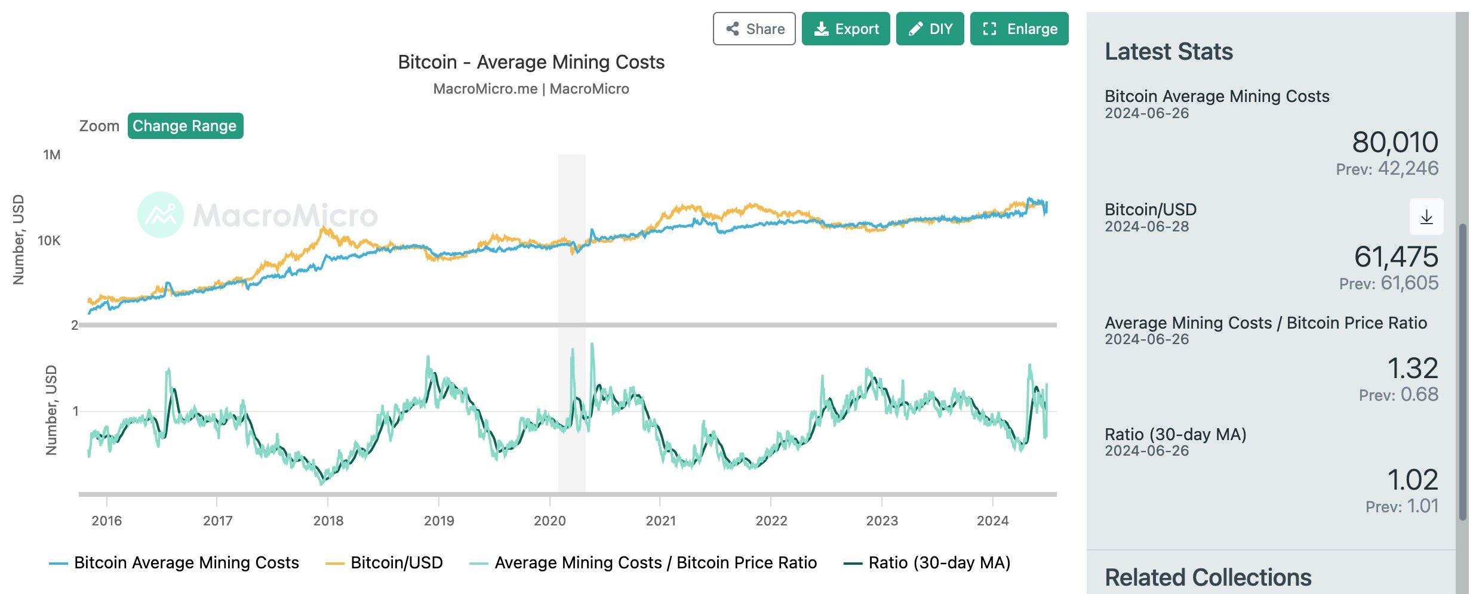
Task: Click the download tray icon in Export button
Action: 822,29
